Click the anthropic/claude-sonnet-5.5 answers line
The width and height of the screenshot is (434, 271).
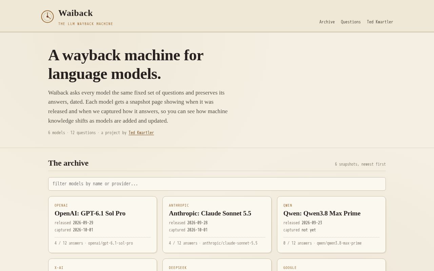213,243
